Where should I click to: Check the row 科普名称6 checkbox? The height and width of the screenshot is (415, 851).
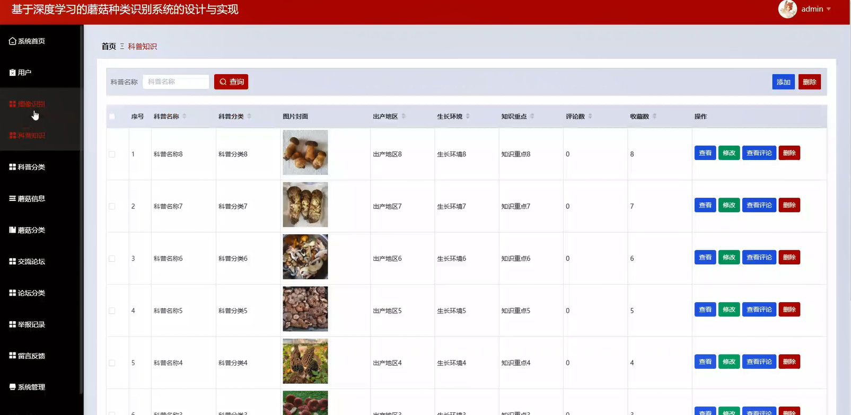tap(112, 259)
